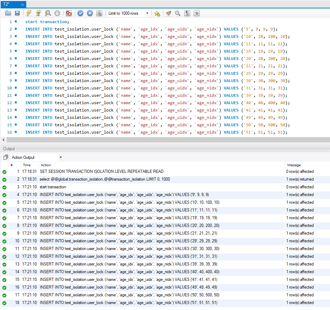Click the Time column header in output
This screenshot has width=330, height=310.
(x=27, y=165)
